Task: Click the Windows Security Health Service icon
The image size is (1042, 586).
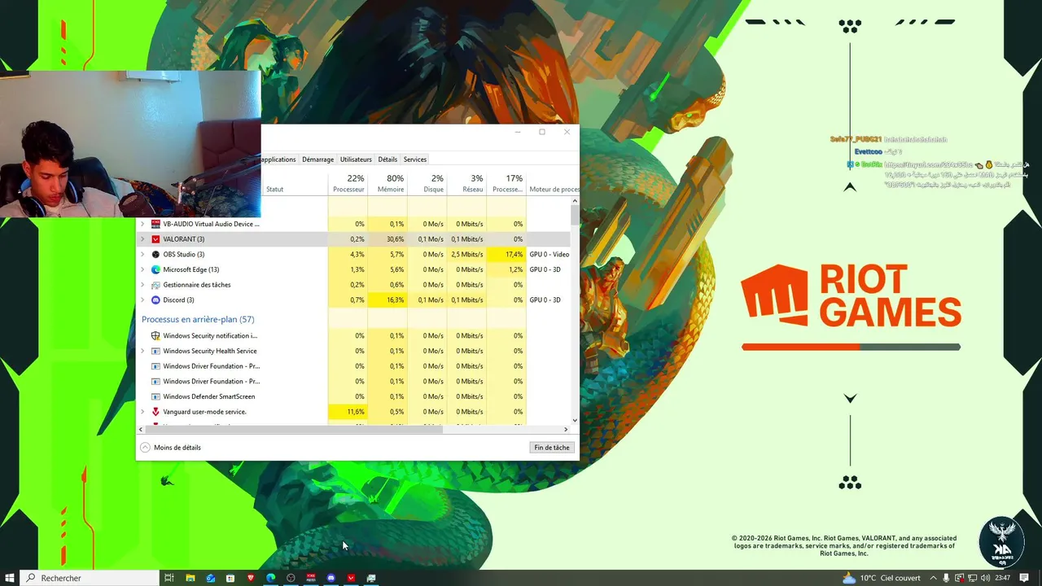Action: pos(155,351)
